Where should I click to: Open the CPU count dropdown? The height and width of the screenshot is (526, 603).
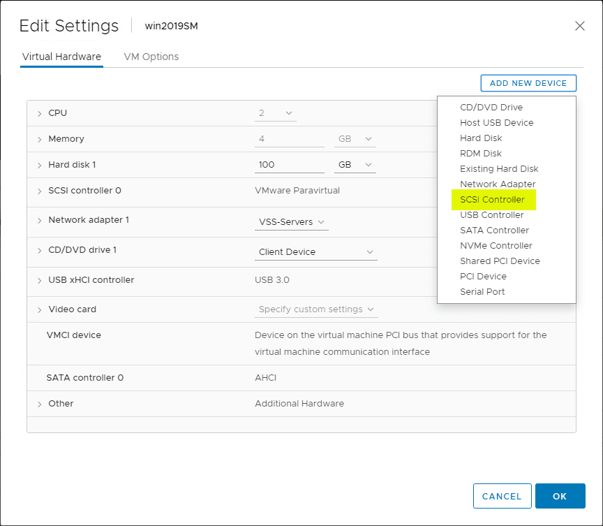point(275,112)
